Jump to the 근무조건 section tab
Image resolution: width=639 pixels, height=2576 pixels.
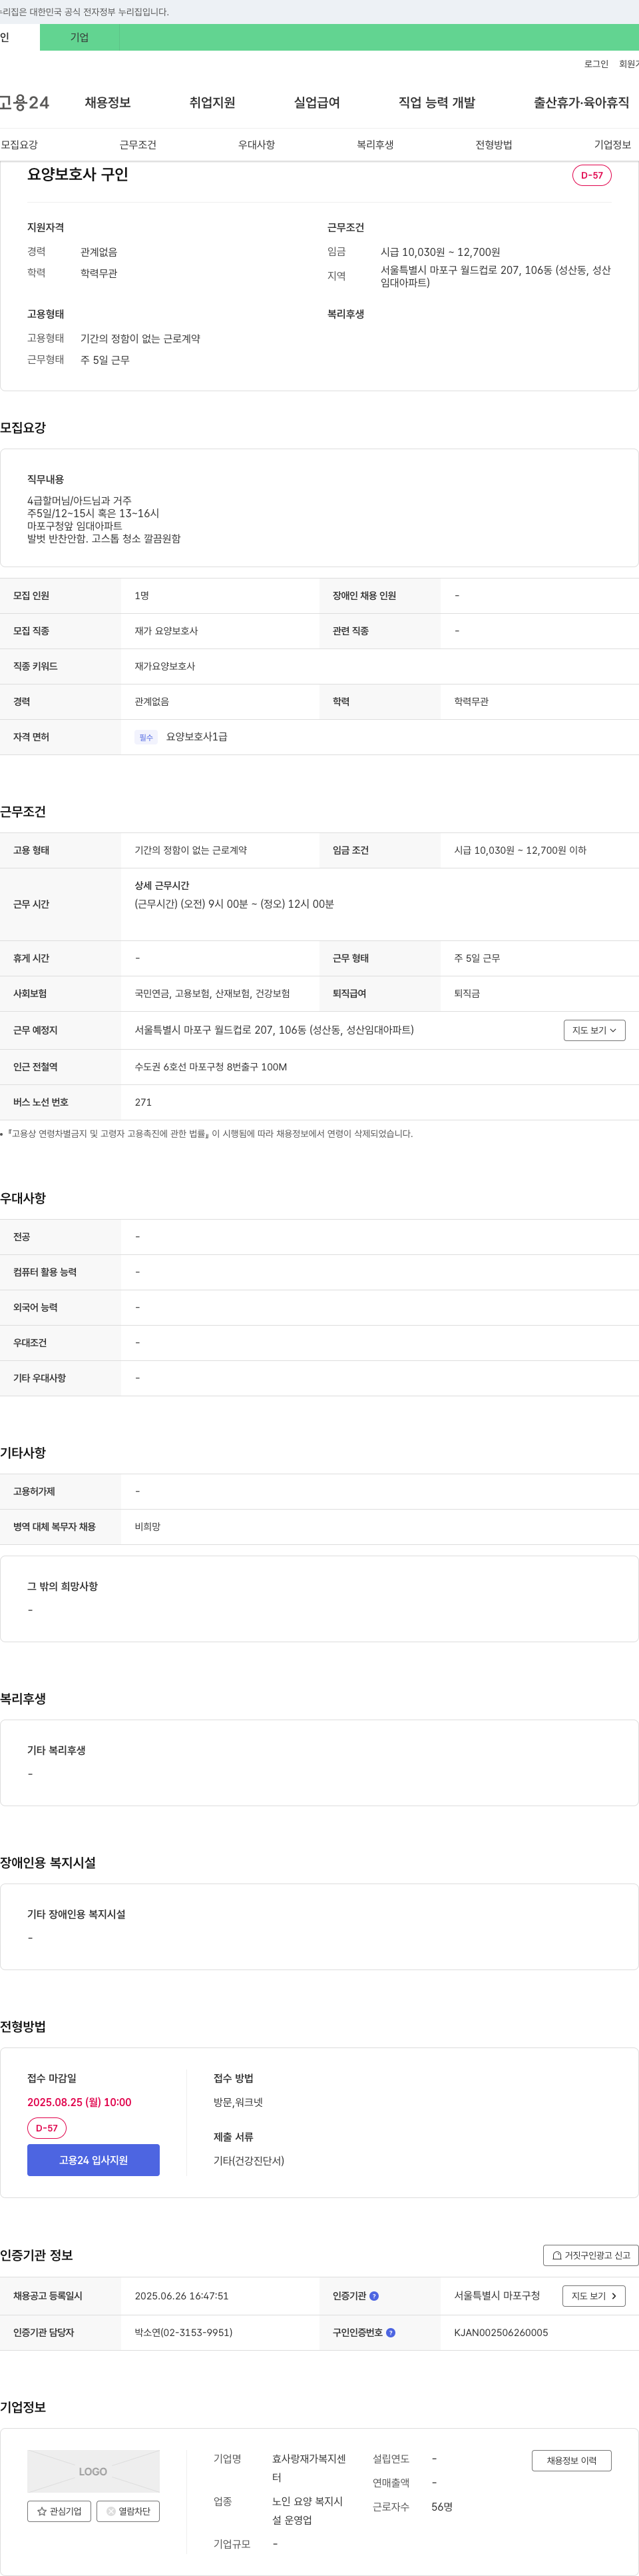pos(138,145)
